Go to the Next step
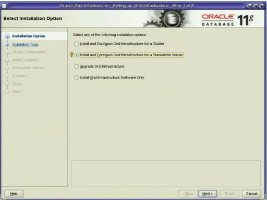 point(208,194)
